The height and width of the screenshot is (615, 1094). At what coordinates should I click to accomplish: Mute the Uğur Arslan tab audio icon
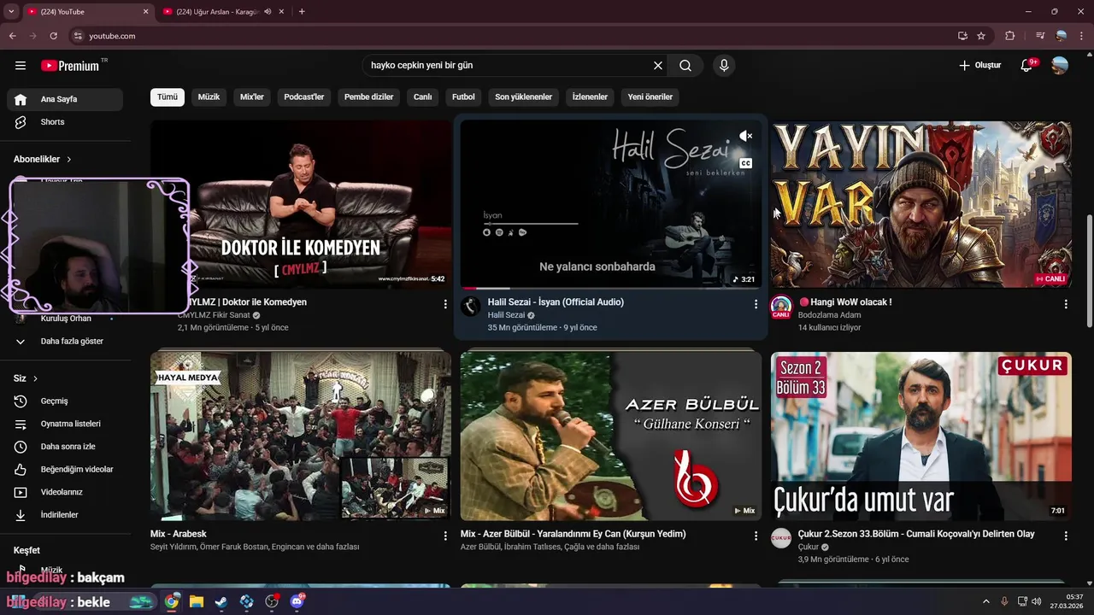[x=268, y=11]
